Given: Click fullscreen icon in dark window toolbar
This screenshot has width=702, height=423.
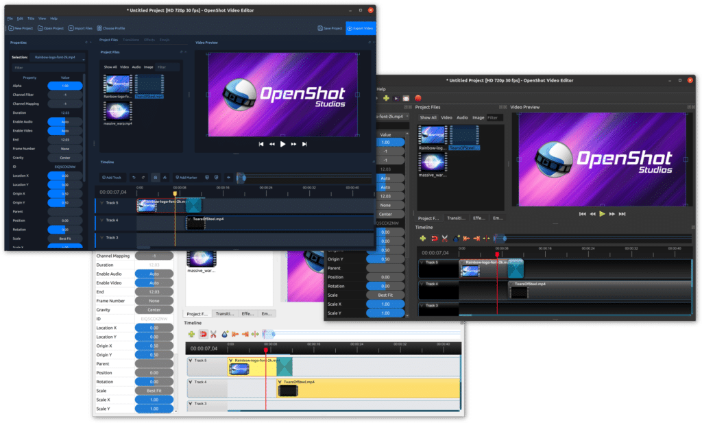Looking at the screenshot, I should point(406,98).
